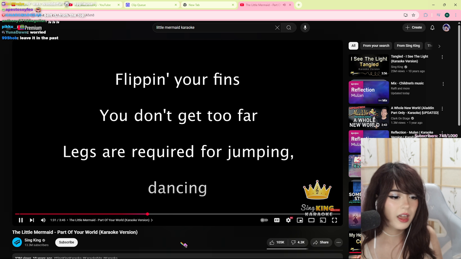This screenshot has width=461, height=259.
Task: Select the 'From Sing King' chip
Action: (408, 46)
